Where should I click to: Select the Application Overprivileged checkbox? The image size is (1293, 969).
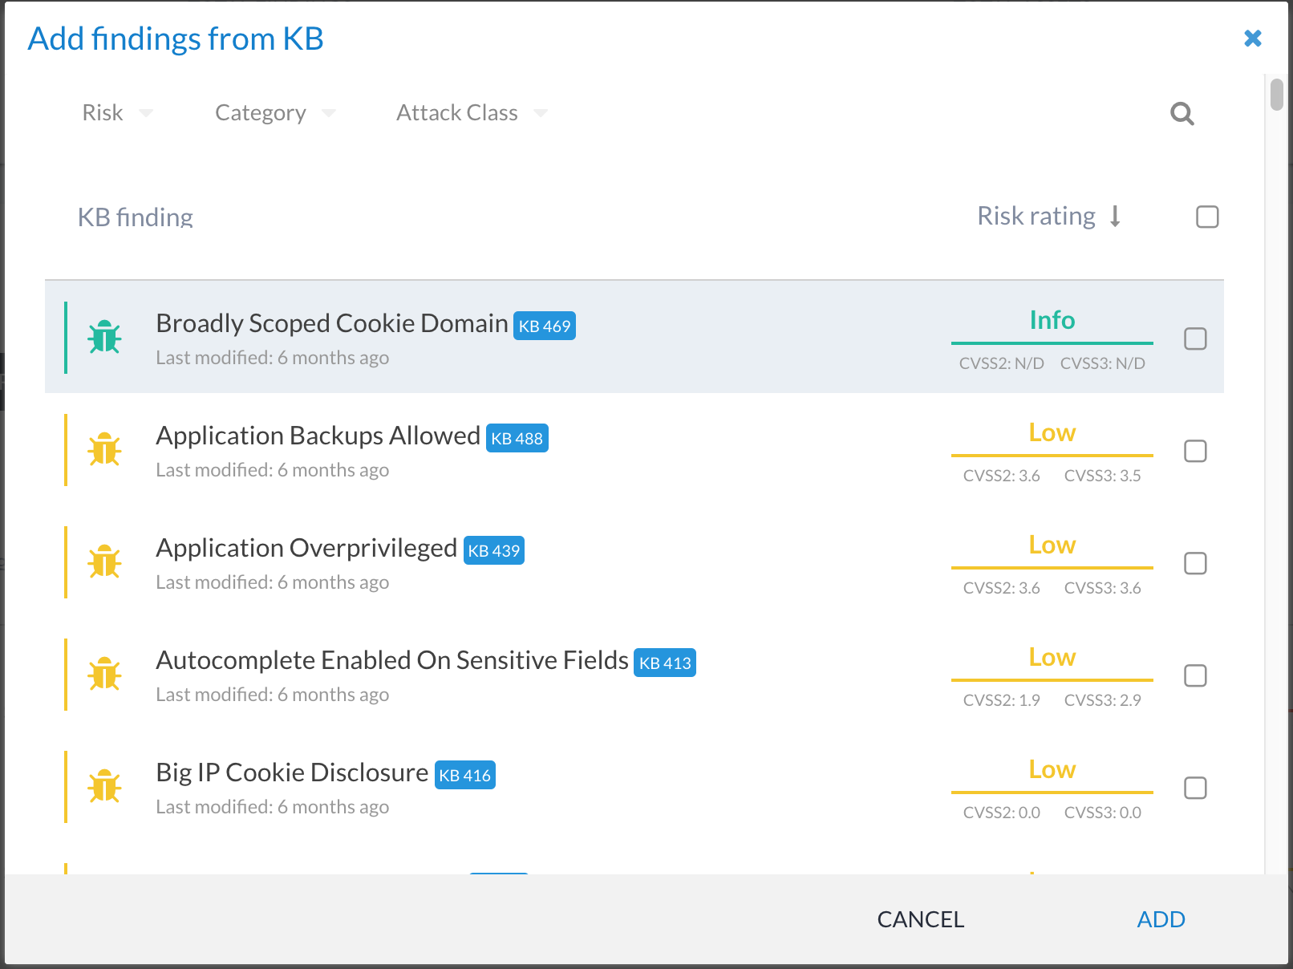1195,563
